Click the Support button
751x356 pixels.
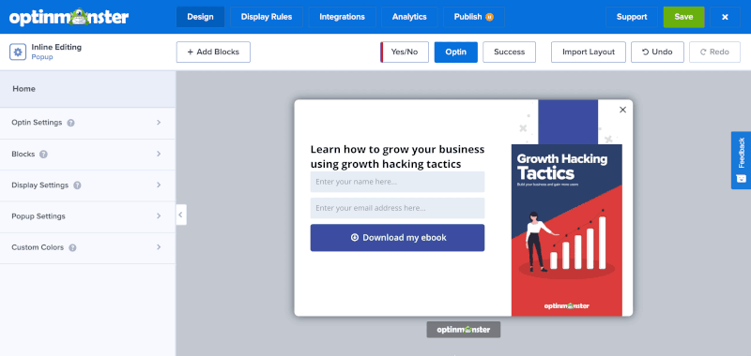coord(632,17)
